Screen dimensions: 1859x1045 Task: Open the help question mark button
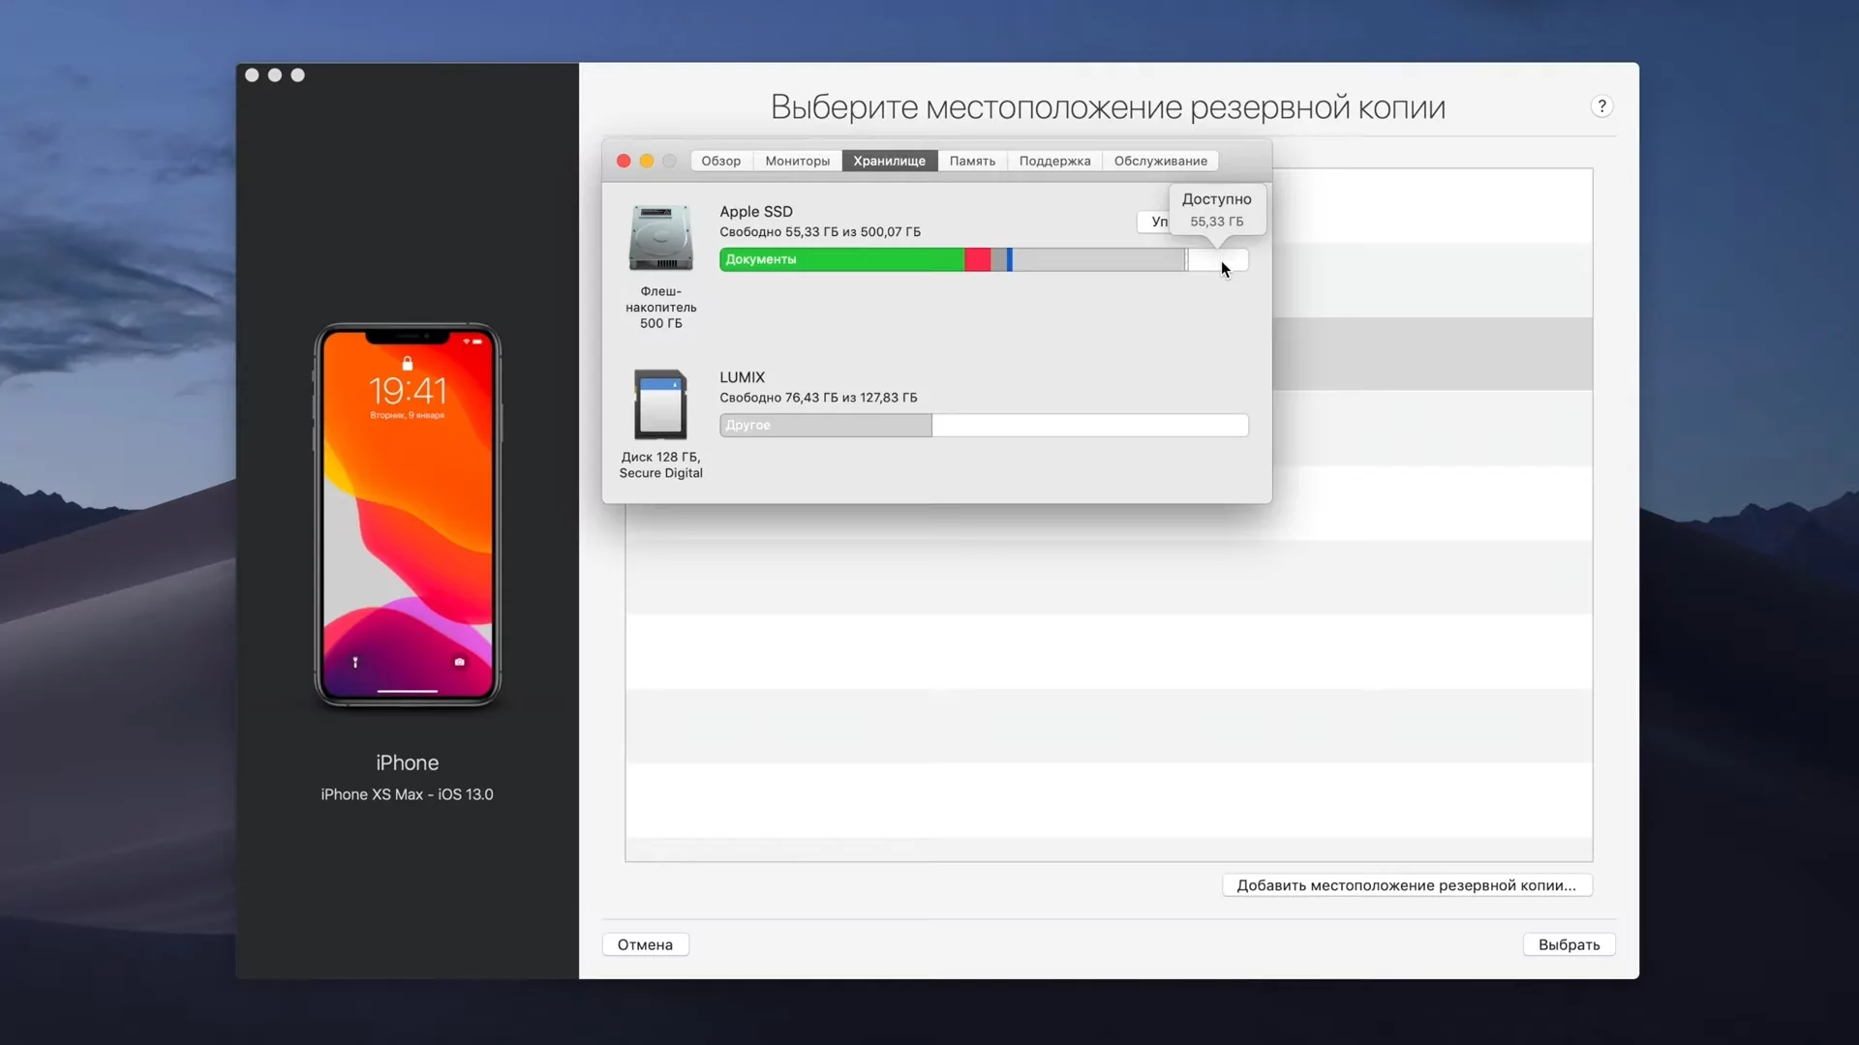1601,106
